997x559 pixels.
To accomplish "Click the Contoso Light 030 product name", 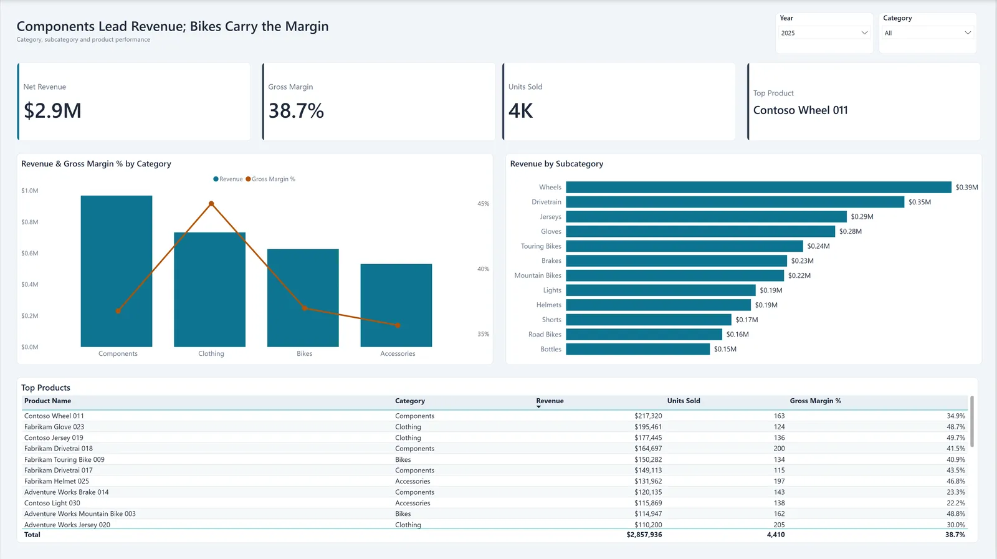I will pyautogui.click(x=52, y=504).
